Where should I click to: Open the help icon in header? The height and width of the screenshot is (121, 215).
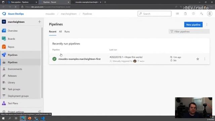[x=193, y=13]
